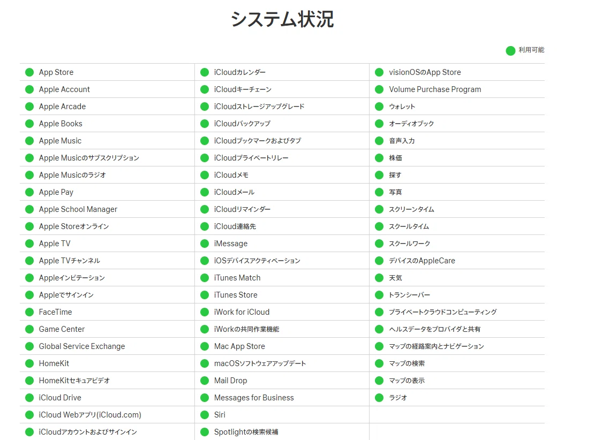Click the green legend dot next to 利用可能
The height and width of the screenshot is (440, 602).
[510, 51]
